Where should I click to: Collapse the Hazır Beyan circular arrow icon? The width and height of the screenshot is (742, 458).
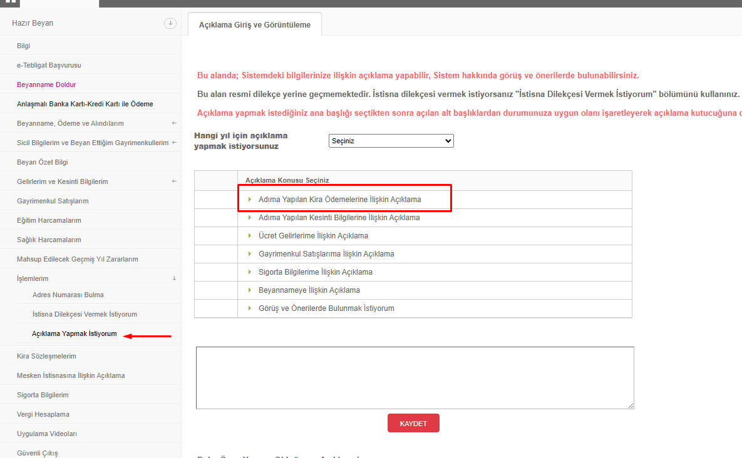[170, 23]
